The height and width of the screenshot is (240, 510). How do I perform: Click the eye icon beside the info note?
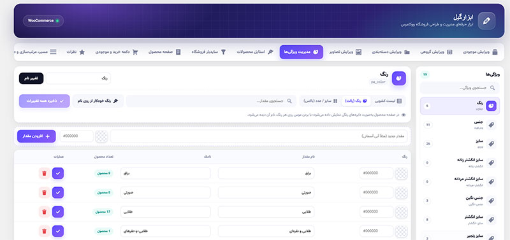coord(404,115)
